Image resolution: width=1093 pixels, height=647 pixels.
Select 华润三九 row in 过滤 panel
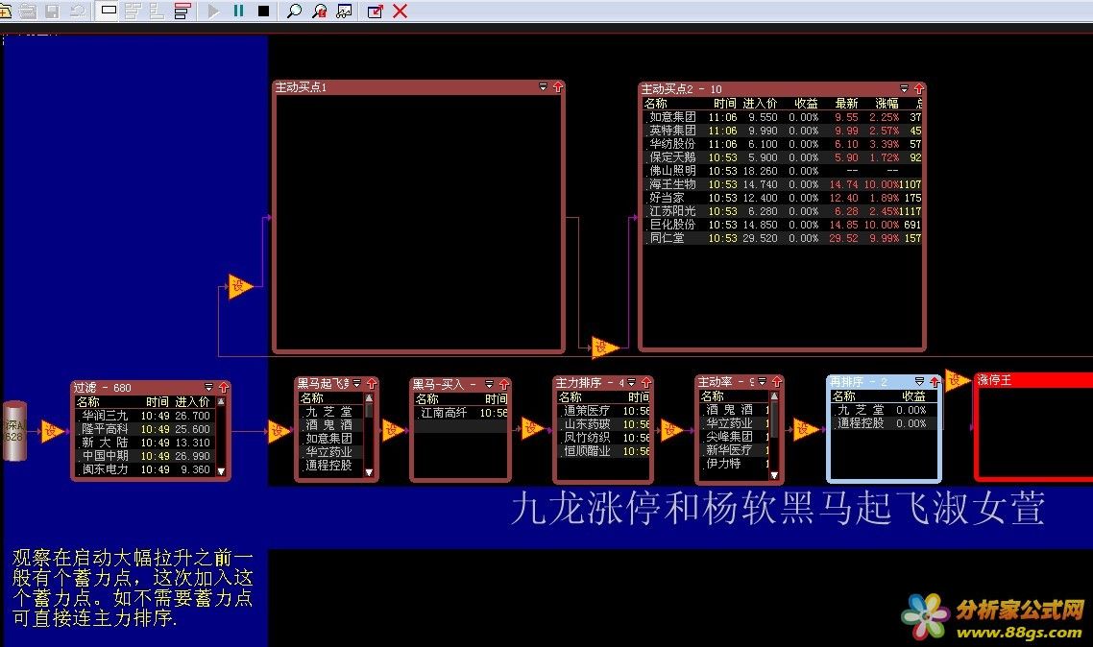pos(145,415)
